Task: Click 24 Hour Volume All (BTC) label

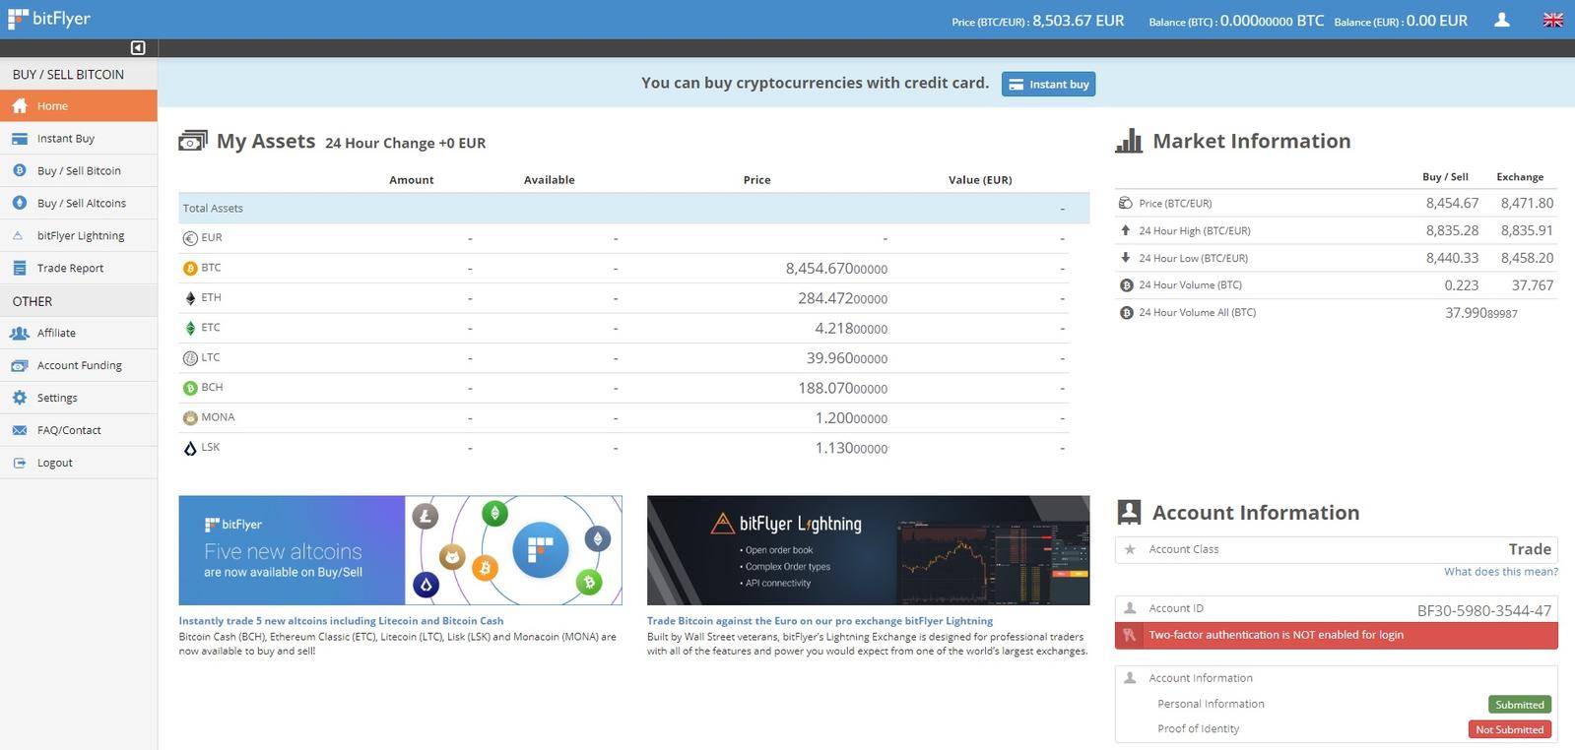Action: pyautogui.click(x=1197, y=313)
